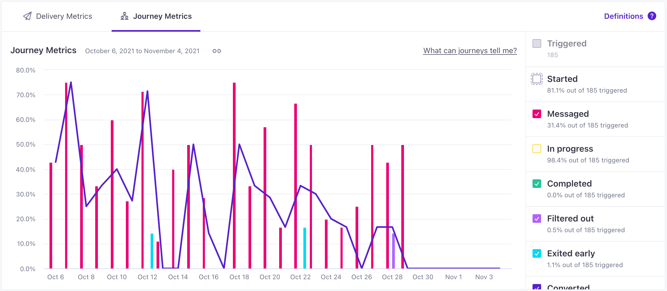Click the Journey Metrics chart heading
The image size is (667, 291).
click(43, 50)
